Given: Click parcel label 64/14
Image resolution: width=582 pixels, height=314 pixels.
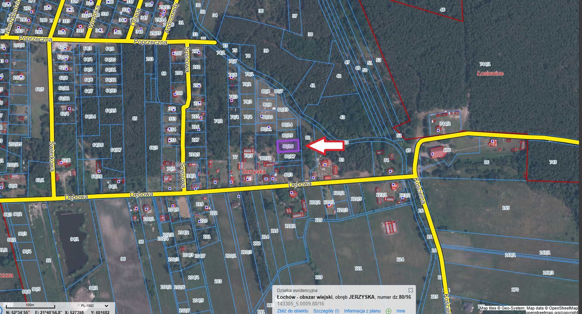Looking at the screenshot, I should [x=90, y=116].
